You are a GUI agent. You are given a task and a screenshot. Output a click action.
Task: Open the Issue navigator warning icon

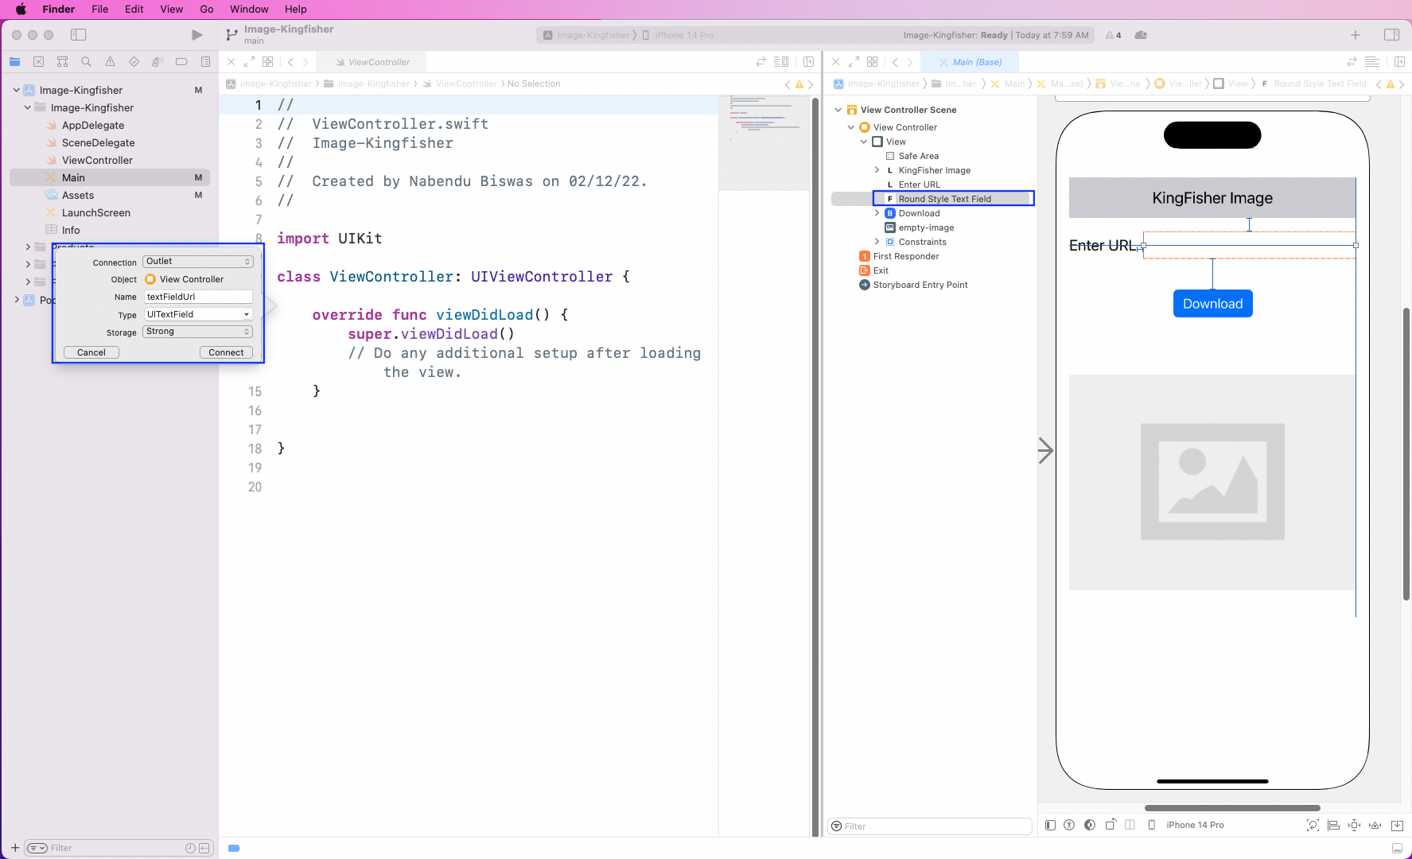110,62
